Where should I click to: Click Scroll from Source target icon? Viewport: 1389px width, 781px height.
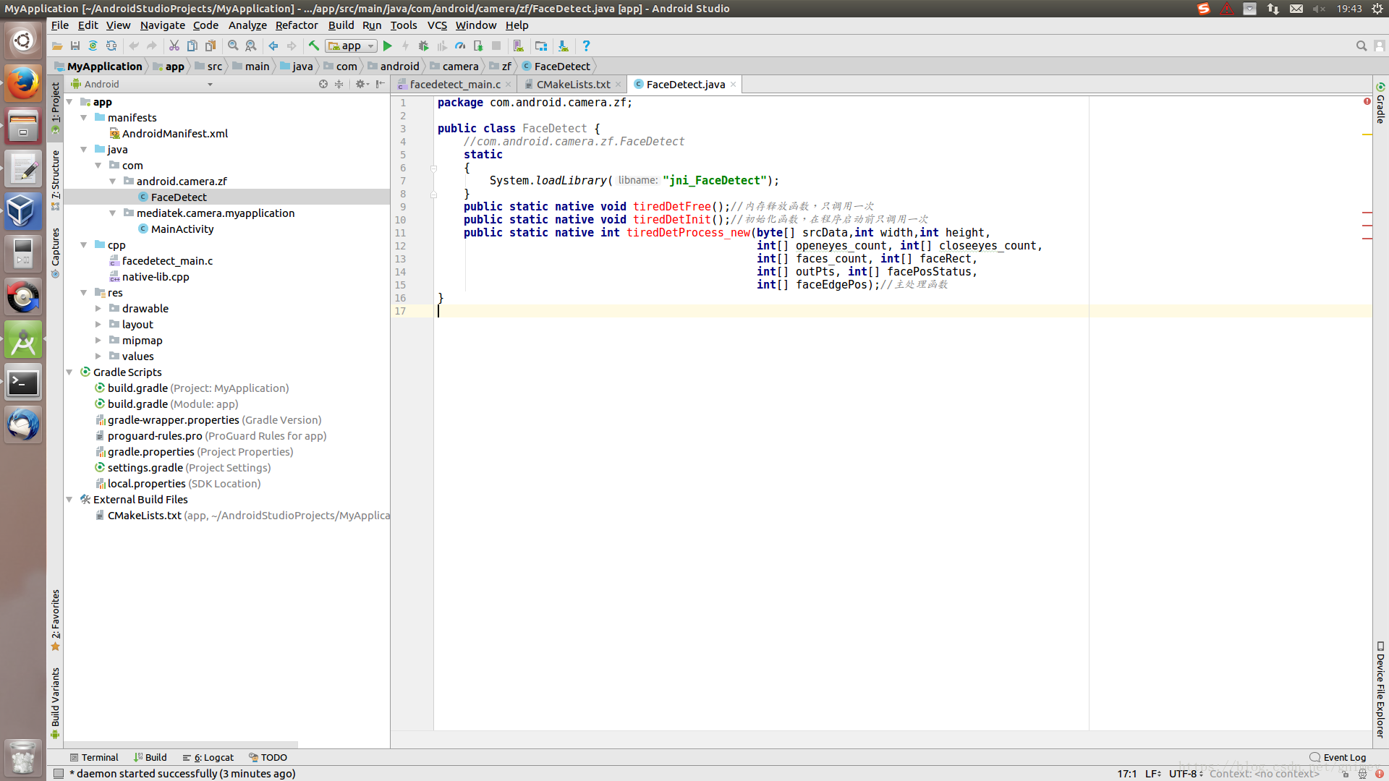tap(323, 84)
